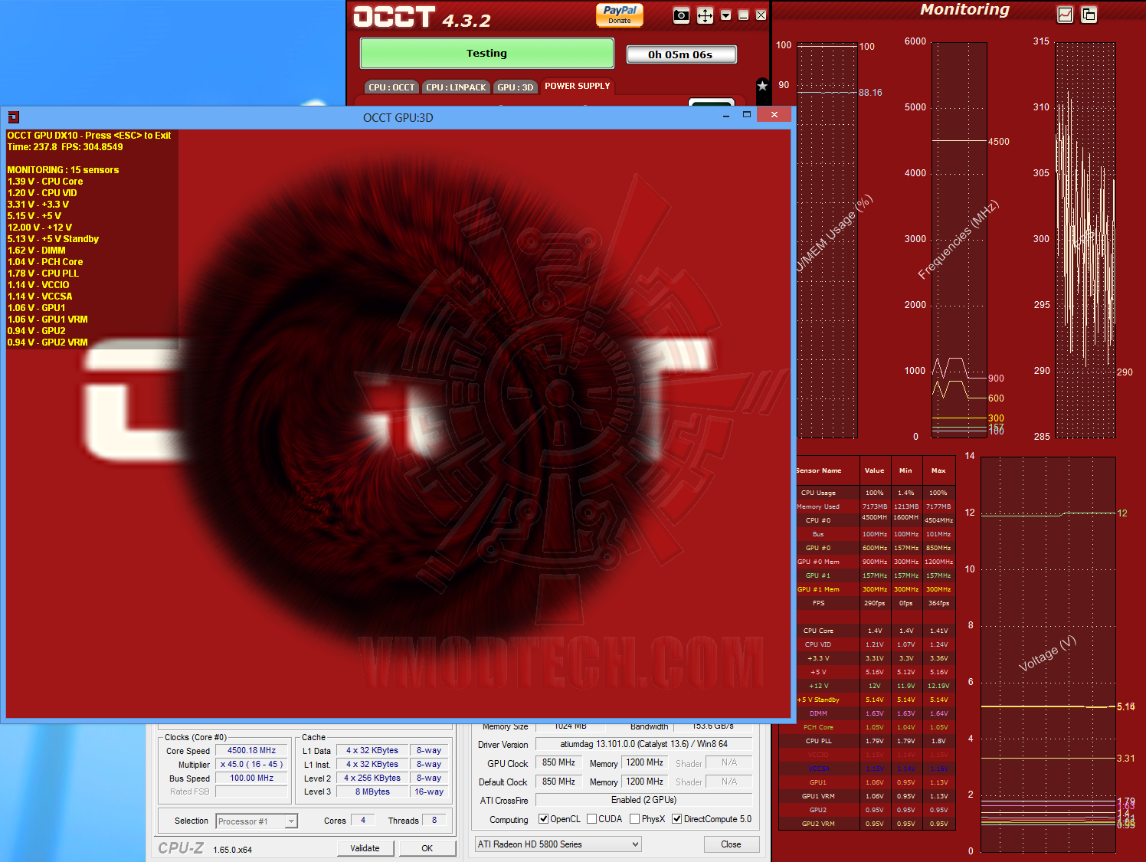Close the OCCT GPU:3D test window
The height and width of the screenshot is (862, 1146).
(x=774, y=115)
